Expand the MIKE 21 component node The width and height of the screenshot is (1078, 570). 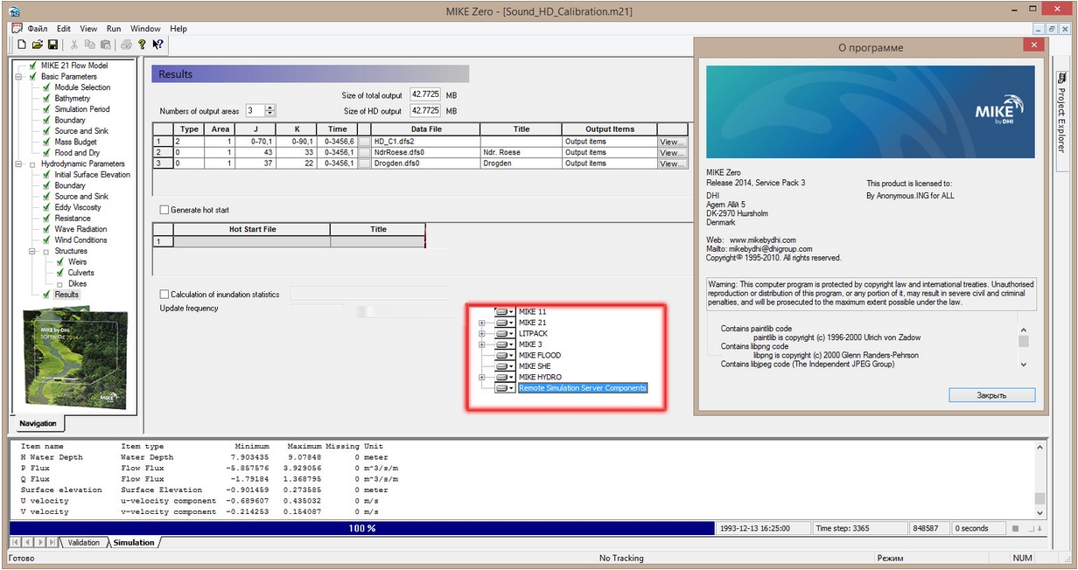pos(481,323)
